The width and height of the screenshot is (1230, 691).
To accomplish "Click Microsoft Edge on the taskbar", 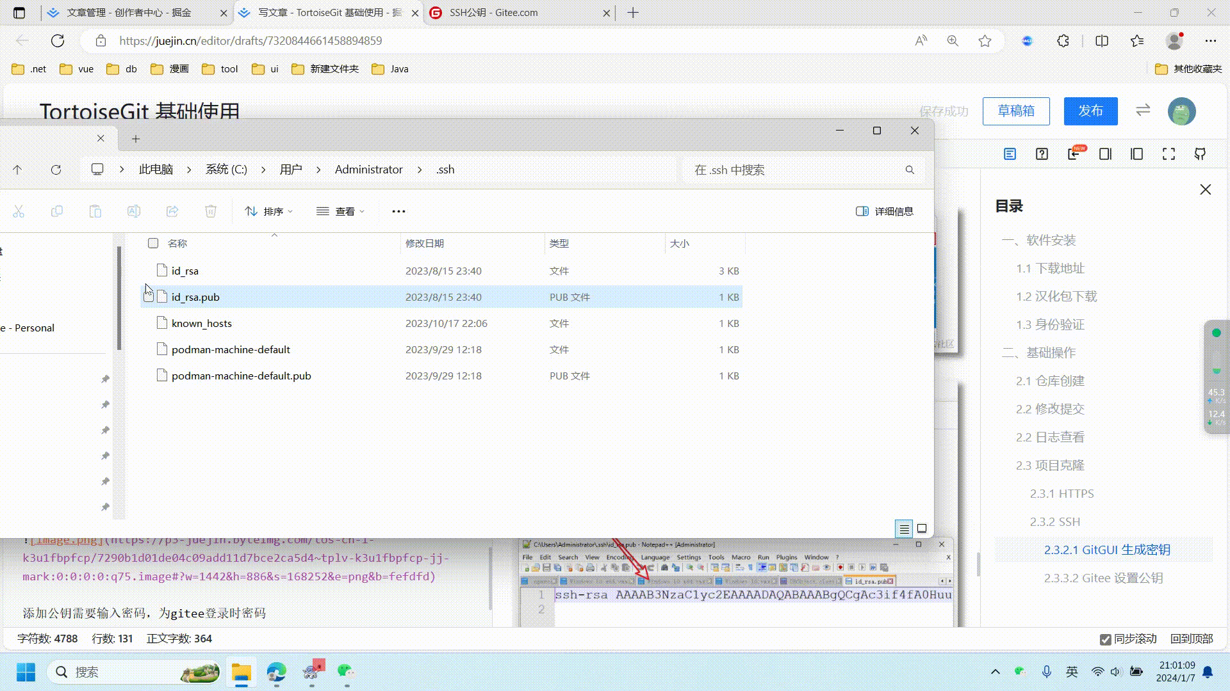I will click(x=277, y=672).
